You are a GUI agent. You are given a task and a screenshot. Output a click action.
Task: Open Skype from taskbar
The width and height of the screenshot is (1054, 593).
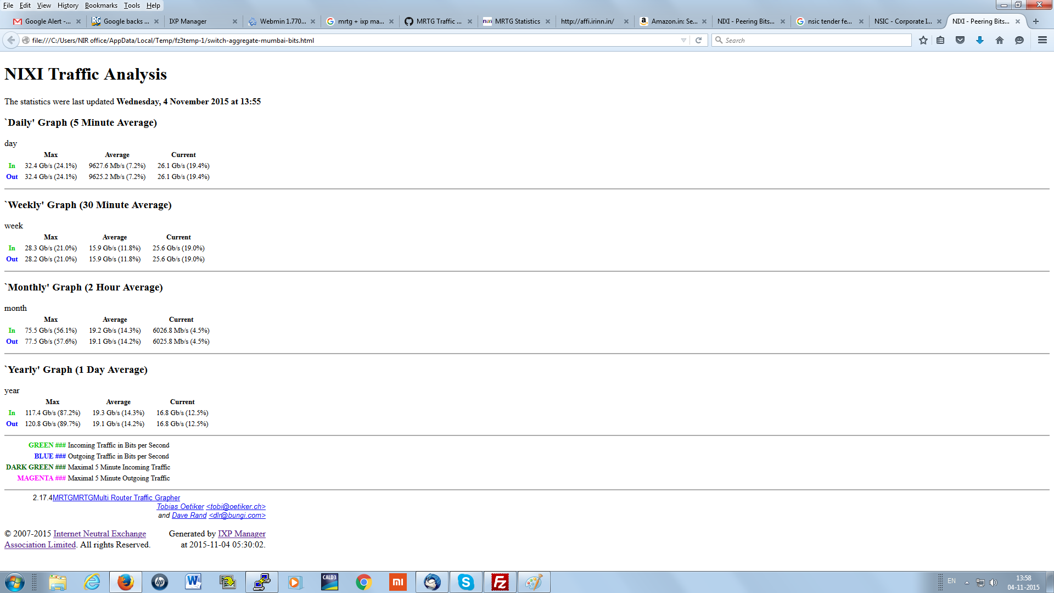pyautogui.click(x=466, y=582)
